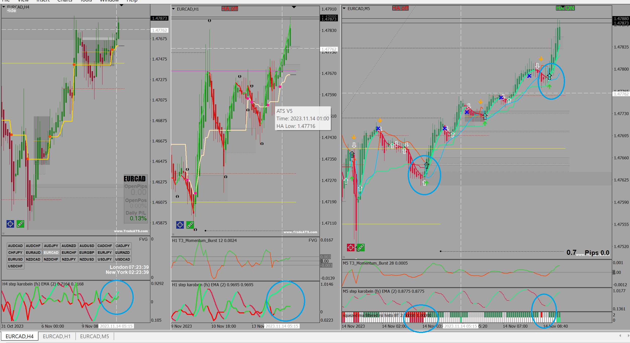Click green chain link icon on M5 chart
This screenshot has width=630, height=343.
(x=361, y=248)
